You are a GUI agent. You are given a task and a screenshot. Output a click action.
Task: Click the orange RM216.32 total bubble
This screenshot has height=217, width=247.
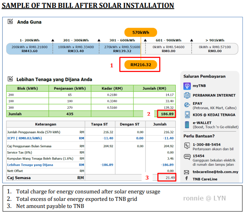pos(141,65)
